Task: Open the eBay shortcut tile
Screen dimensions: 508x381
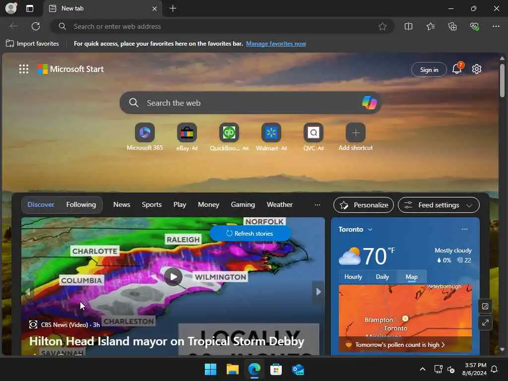Action: 187,137
